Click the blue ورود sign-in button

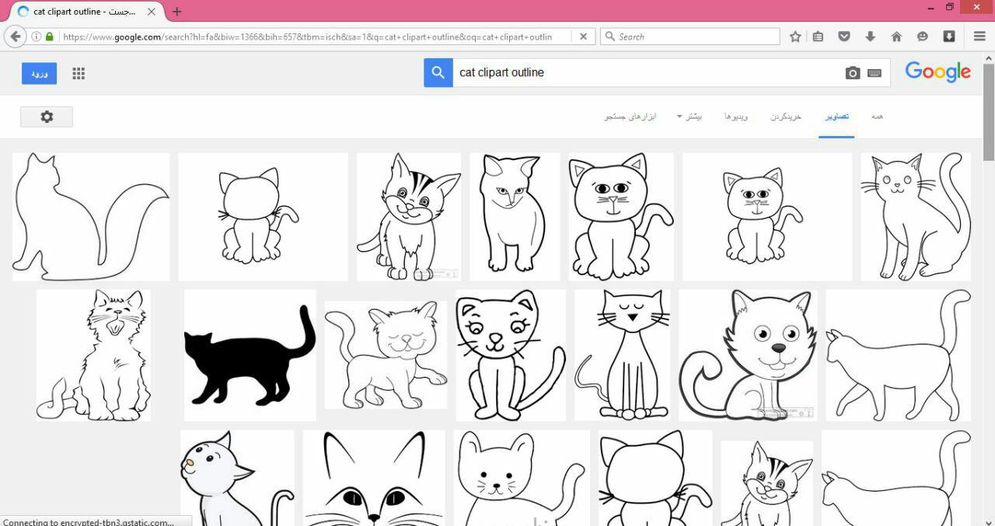(x=39, y=74)
